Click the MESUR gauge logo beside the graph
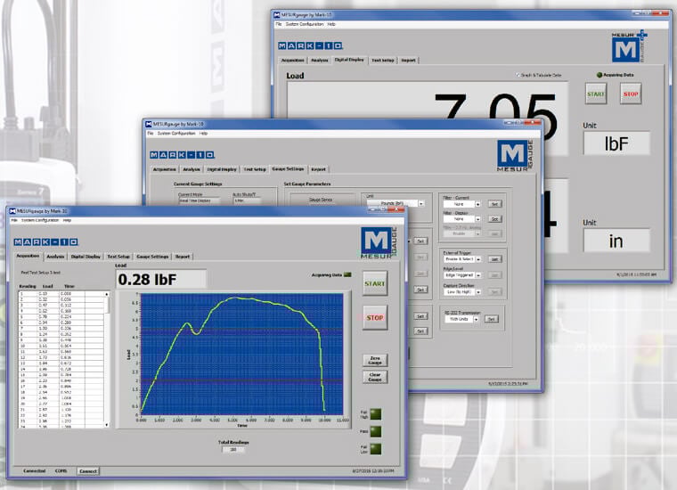 377,243
